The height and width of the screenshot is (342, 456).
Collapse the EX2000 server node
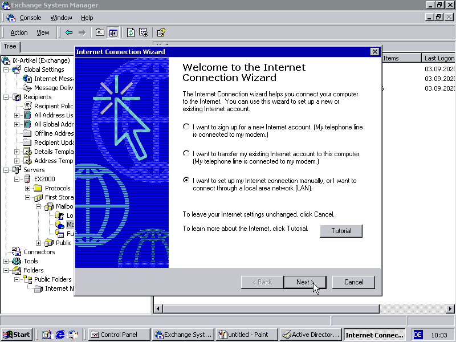[17, 179]
